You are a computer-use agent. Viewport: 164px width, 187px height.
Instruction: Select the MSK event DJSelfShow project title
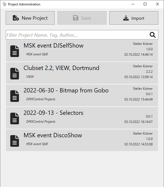coord(53,46)
